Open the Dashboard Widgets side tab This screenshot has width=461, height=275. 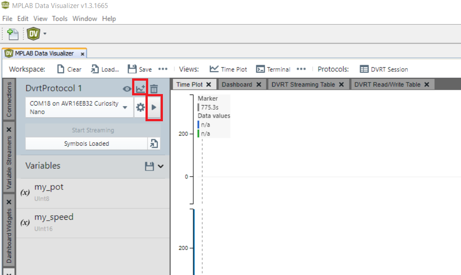coord(9,236)
